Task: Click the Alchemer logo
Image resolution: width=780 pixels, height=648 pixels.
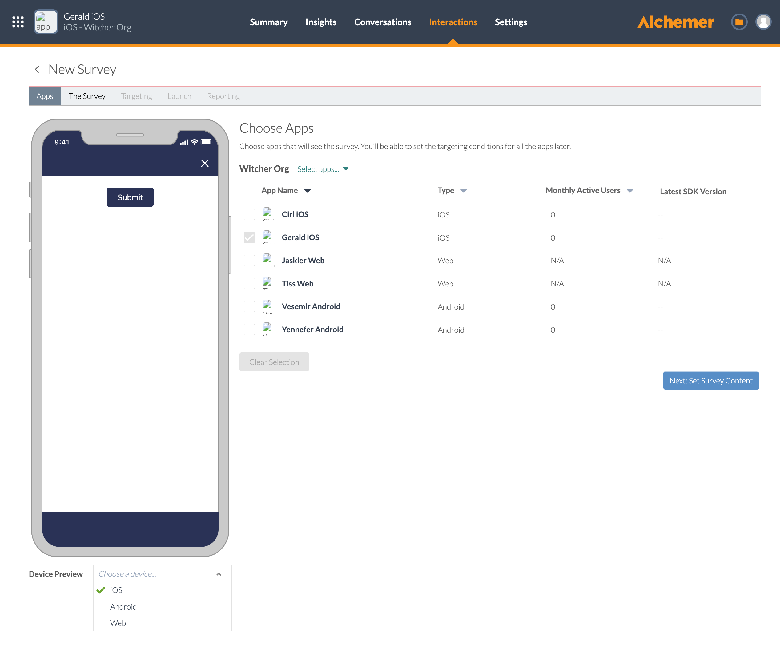Action: pyautogui.click(x=676, y=22)
